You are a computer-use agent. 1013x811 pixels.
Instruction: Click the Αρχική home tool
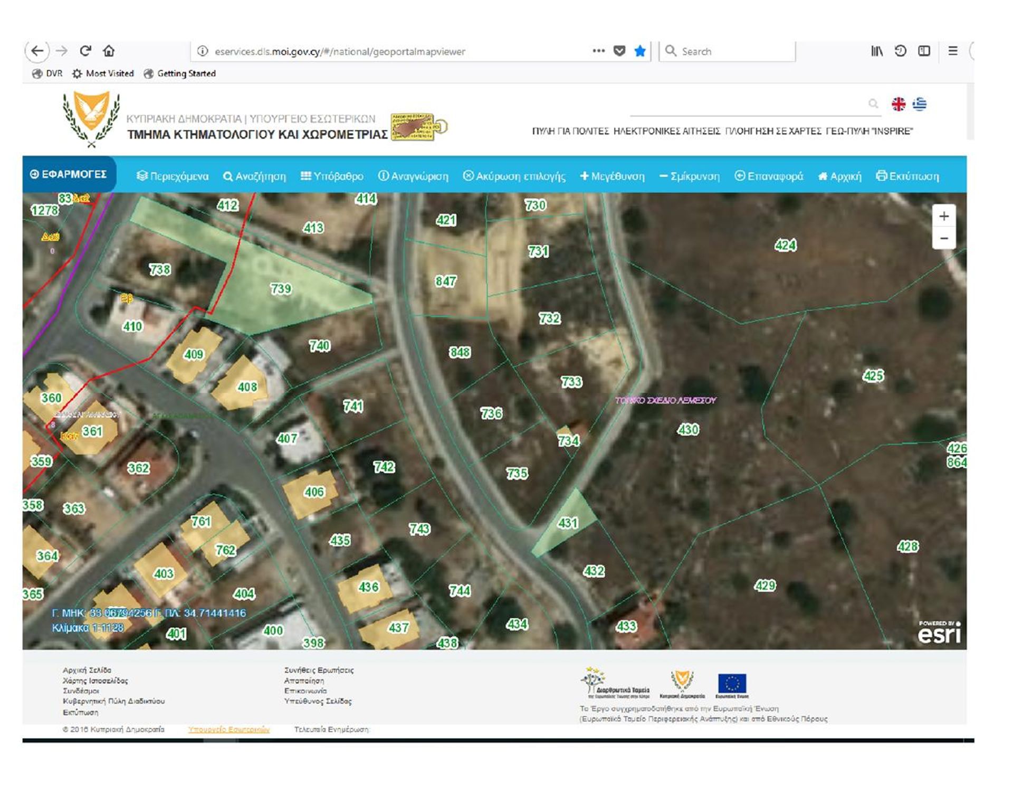click(839, 176)
